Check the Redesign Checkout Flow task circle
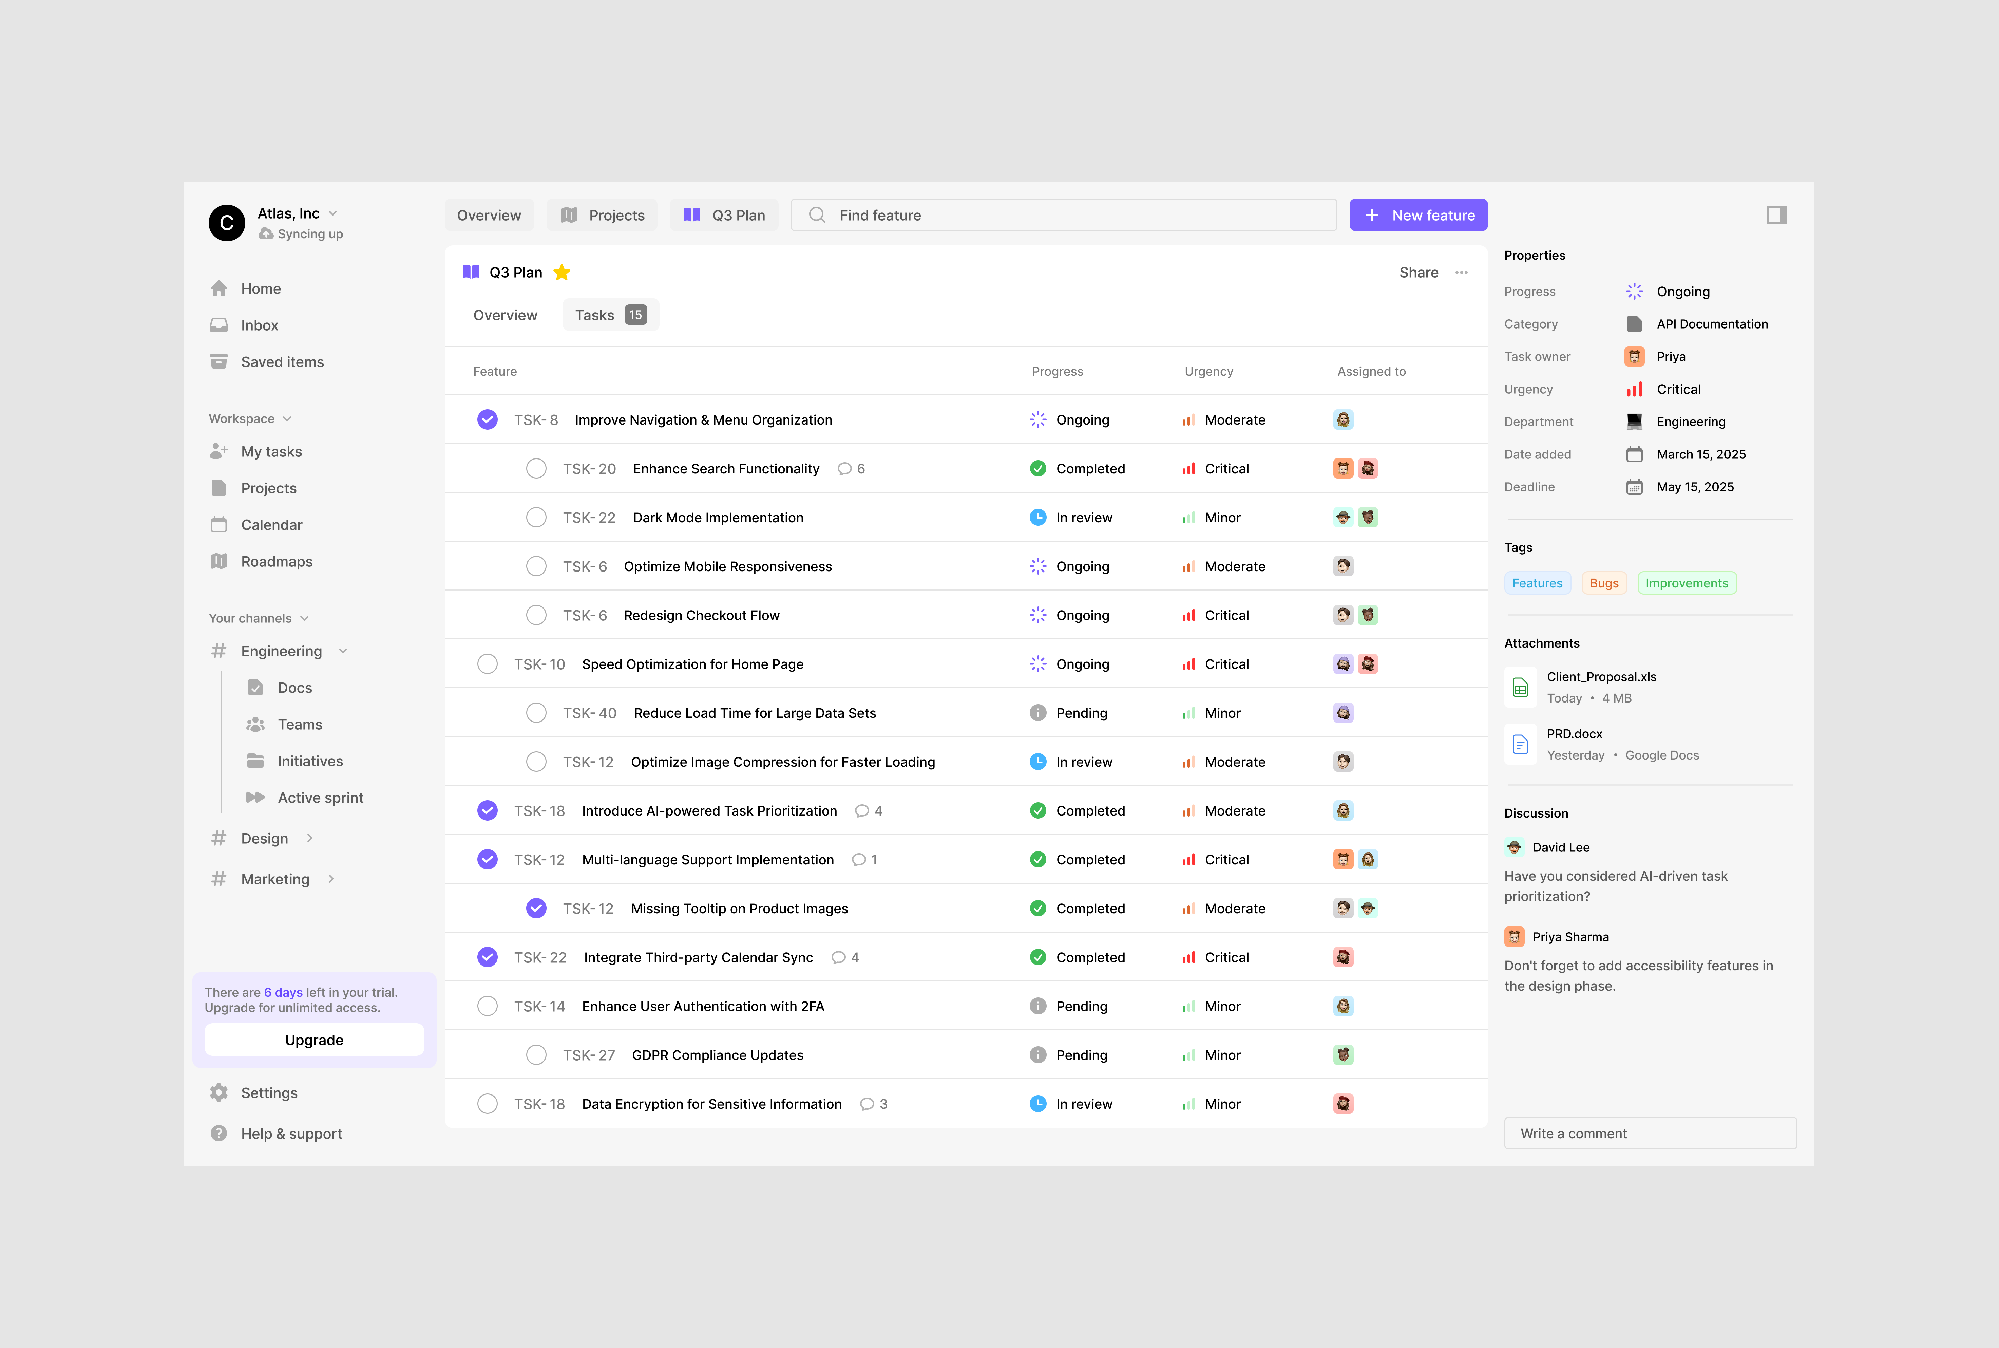This screenshot has height=1348, width=1999. 536,616
